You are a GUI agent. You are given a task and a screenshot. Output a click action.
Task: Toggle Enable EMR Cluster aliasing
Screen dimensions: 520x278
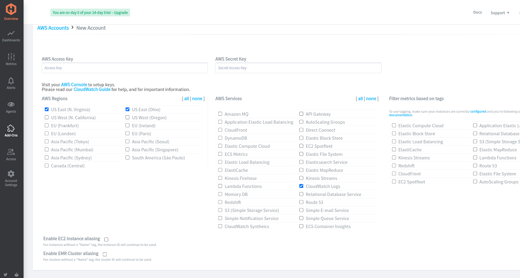click(x=105, y=254)
